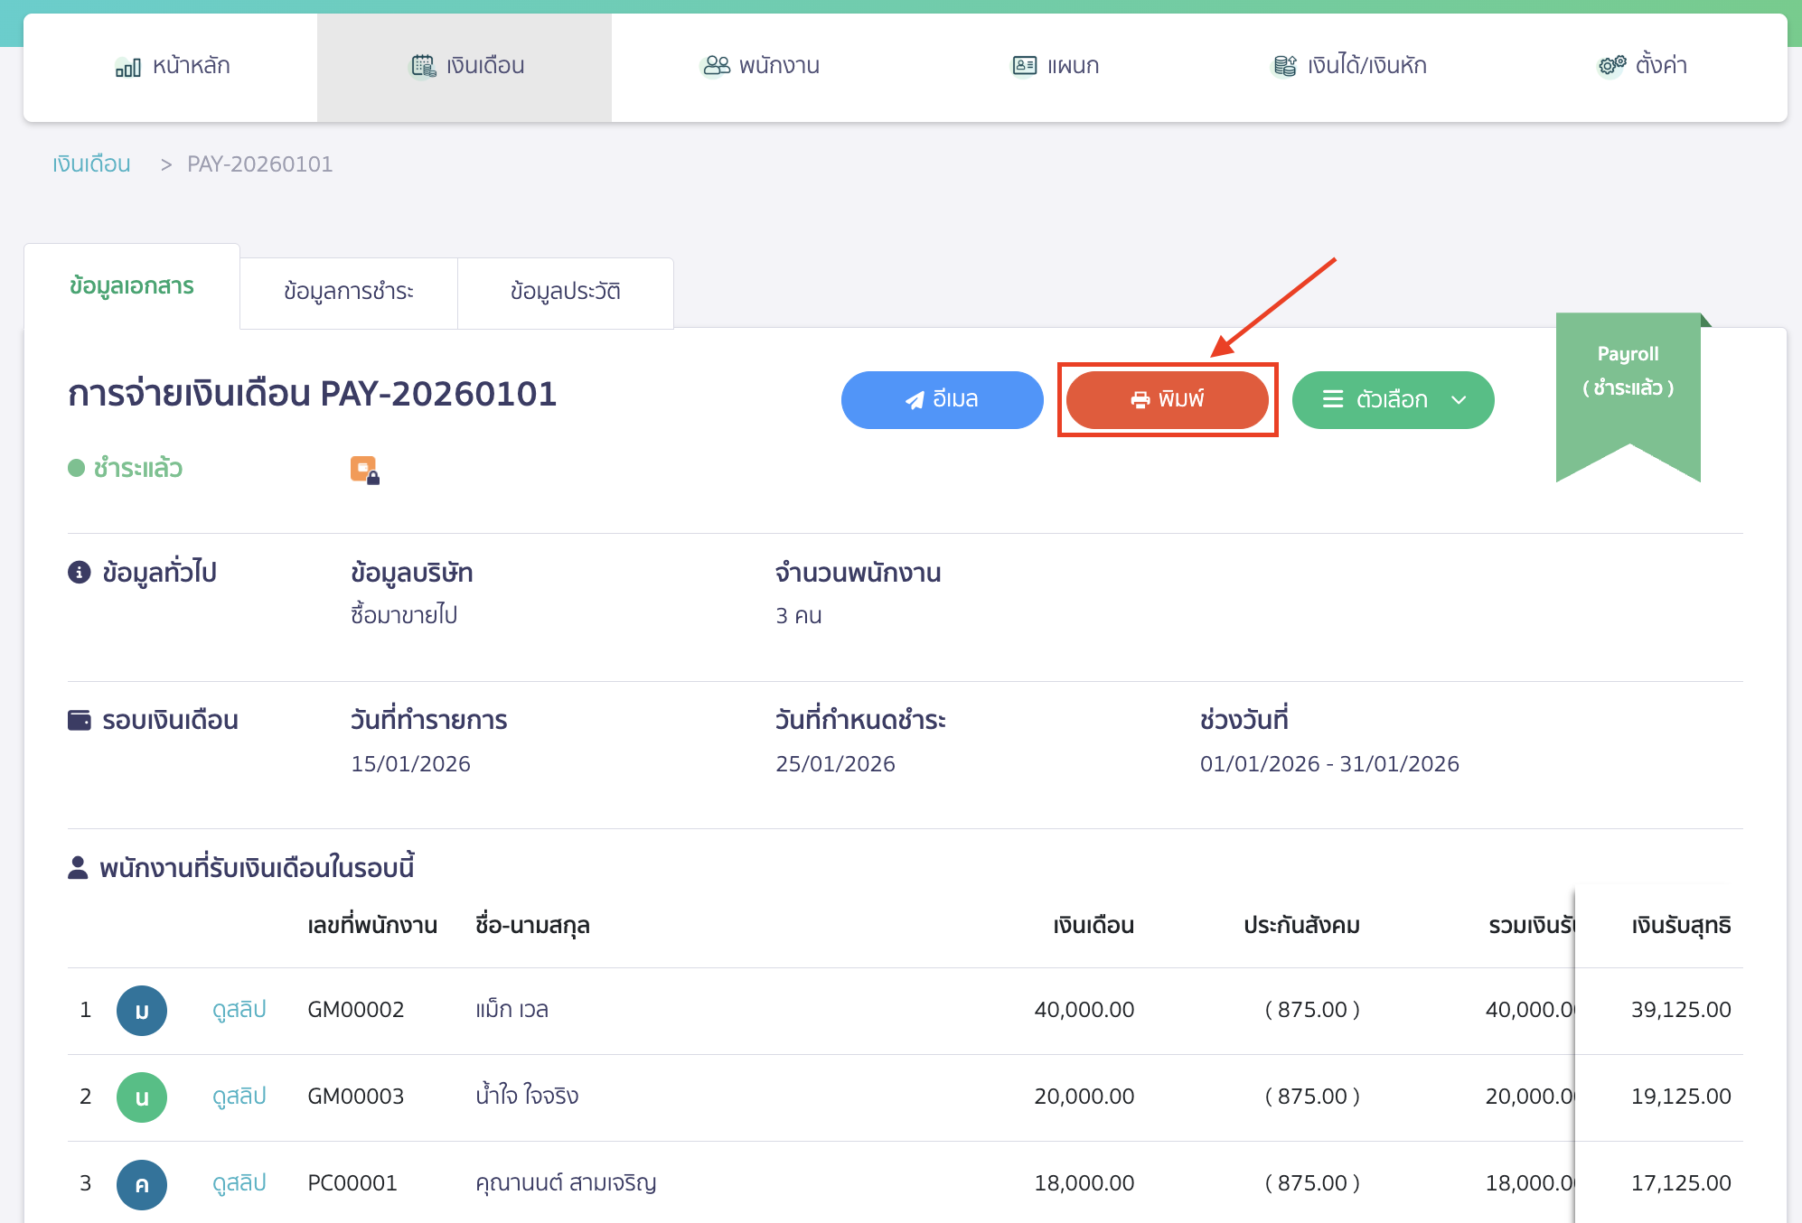Click the wallet icon beside รอบเงินเดือน
Image resolution: width=1802 pixels, height=1223 pixels.
[80, 720]
